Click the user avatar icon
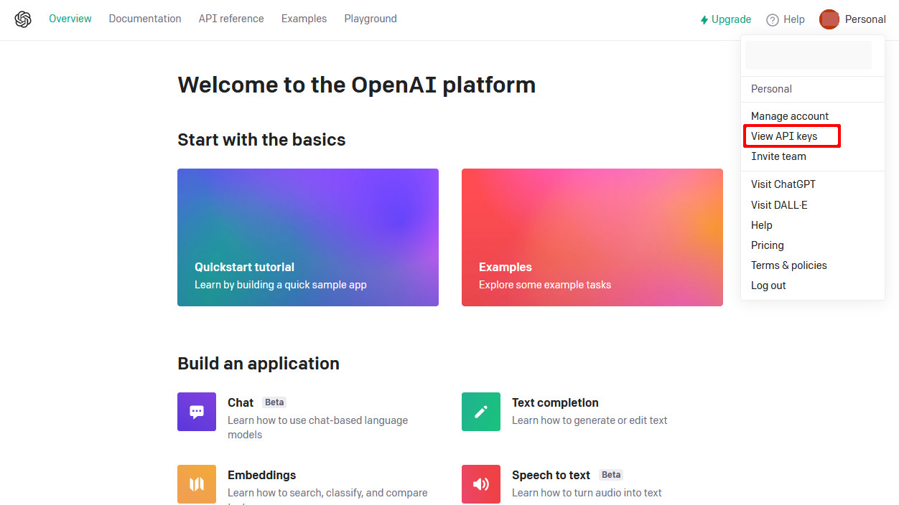This screenshot has width=899, height=505. pos(829,19)
